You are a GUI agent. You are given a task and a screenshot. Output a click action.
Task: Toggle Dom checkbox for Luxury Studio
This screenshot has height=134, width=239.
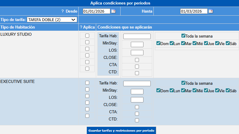tap(158, 43)
